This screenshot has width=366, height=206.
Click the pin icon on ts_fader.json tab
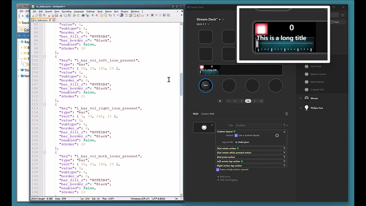[x=50, y=20]
